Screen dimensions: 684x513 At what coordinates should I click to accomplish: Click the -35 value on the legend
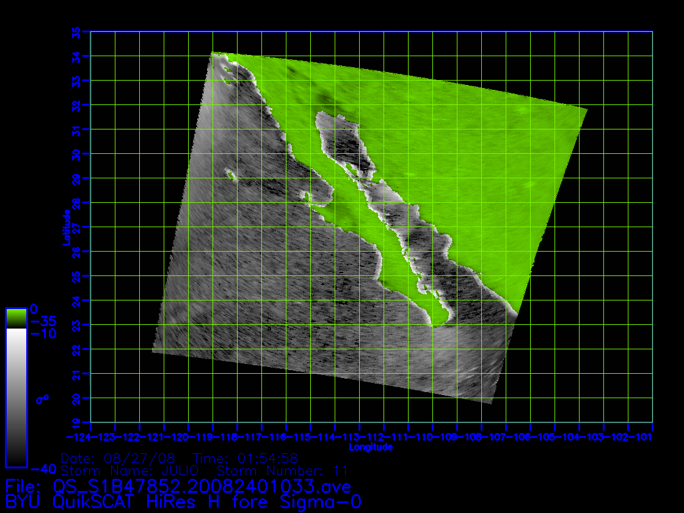[x=43, y=321]
